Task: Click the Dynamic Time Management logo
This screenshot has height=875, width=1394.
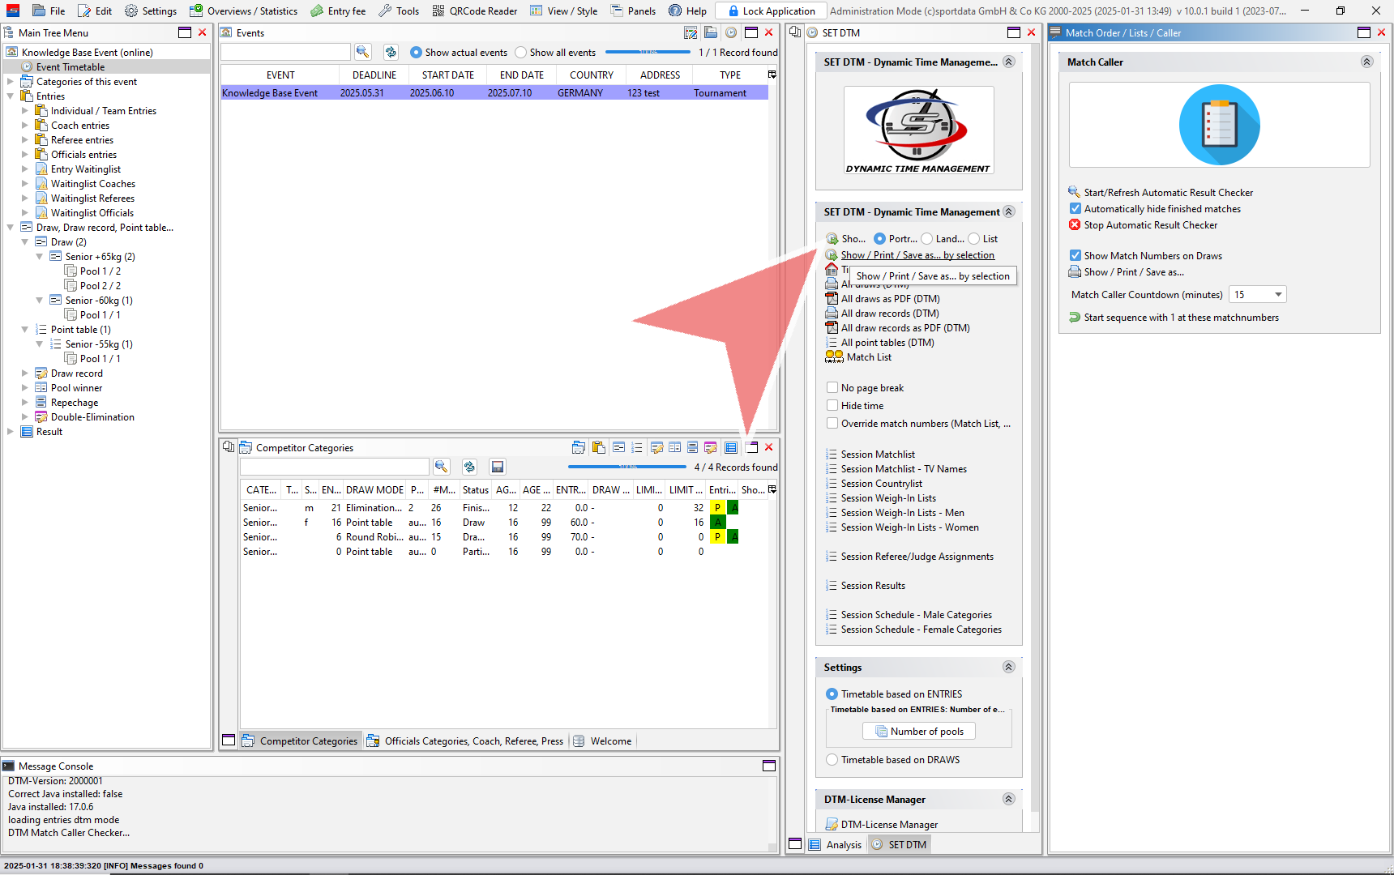Action: [x=918, y=130]
